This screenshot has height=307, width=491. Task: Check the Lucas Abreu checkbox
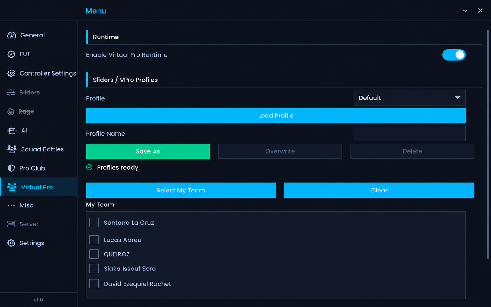94,240
